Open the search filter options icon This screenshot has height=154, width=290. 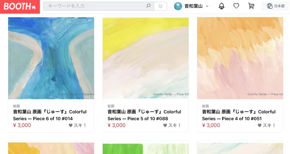tap(161, 6)
